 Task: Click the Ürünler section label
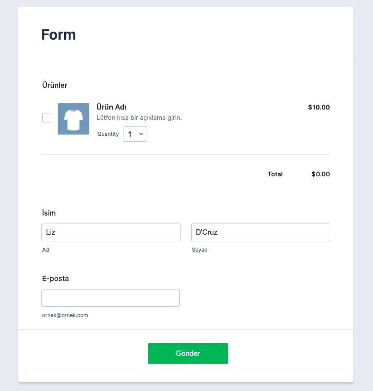coord(54,85)
